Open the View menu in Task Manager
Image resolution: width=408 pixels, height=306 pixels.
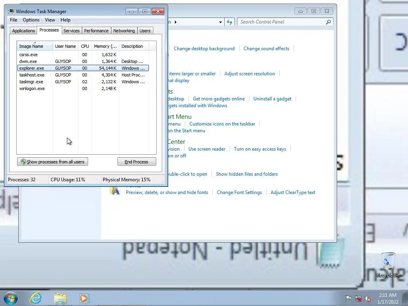(50, 20)
